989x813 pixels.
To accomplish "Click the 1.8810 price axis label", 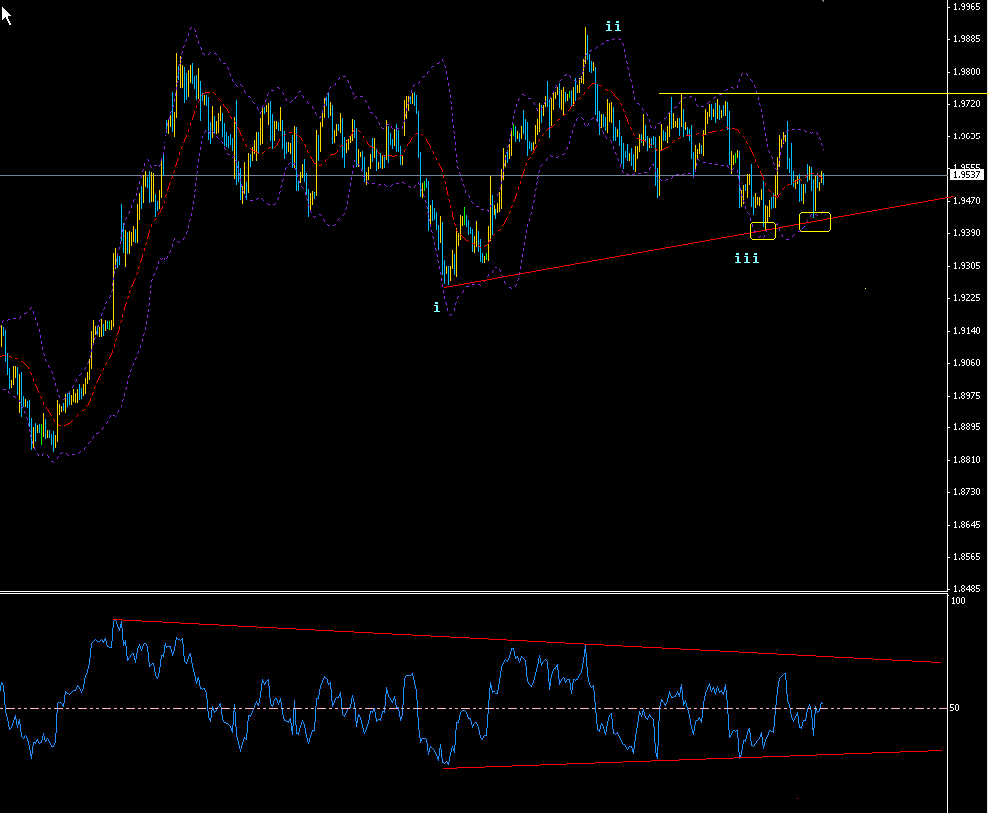I will click(966, 460).
